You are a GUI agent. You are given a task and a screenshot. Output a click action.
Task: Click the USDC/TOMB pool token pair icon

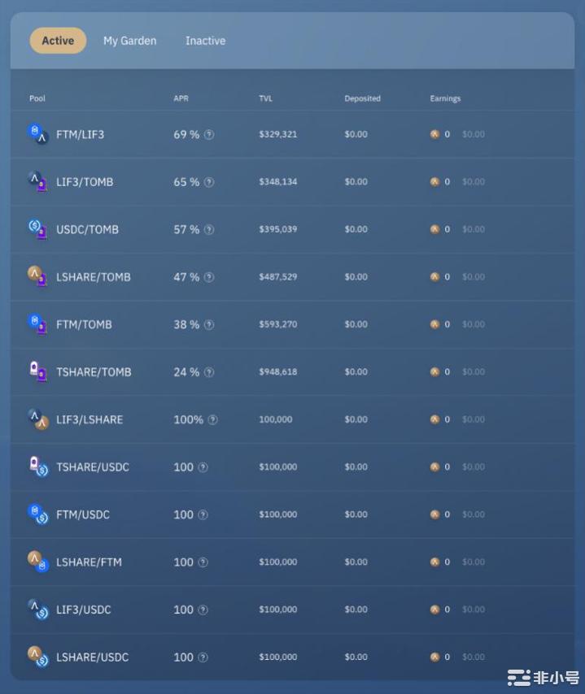(37, 229)
